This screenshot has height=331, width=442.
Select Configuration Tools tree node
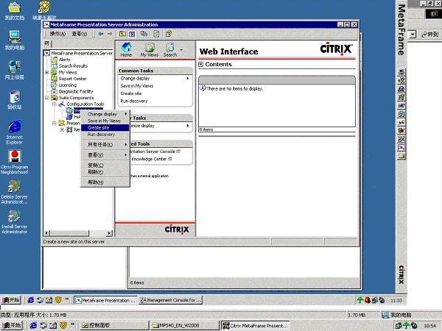pos(85,104)
